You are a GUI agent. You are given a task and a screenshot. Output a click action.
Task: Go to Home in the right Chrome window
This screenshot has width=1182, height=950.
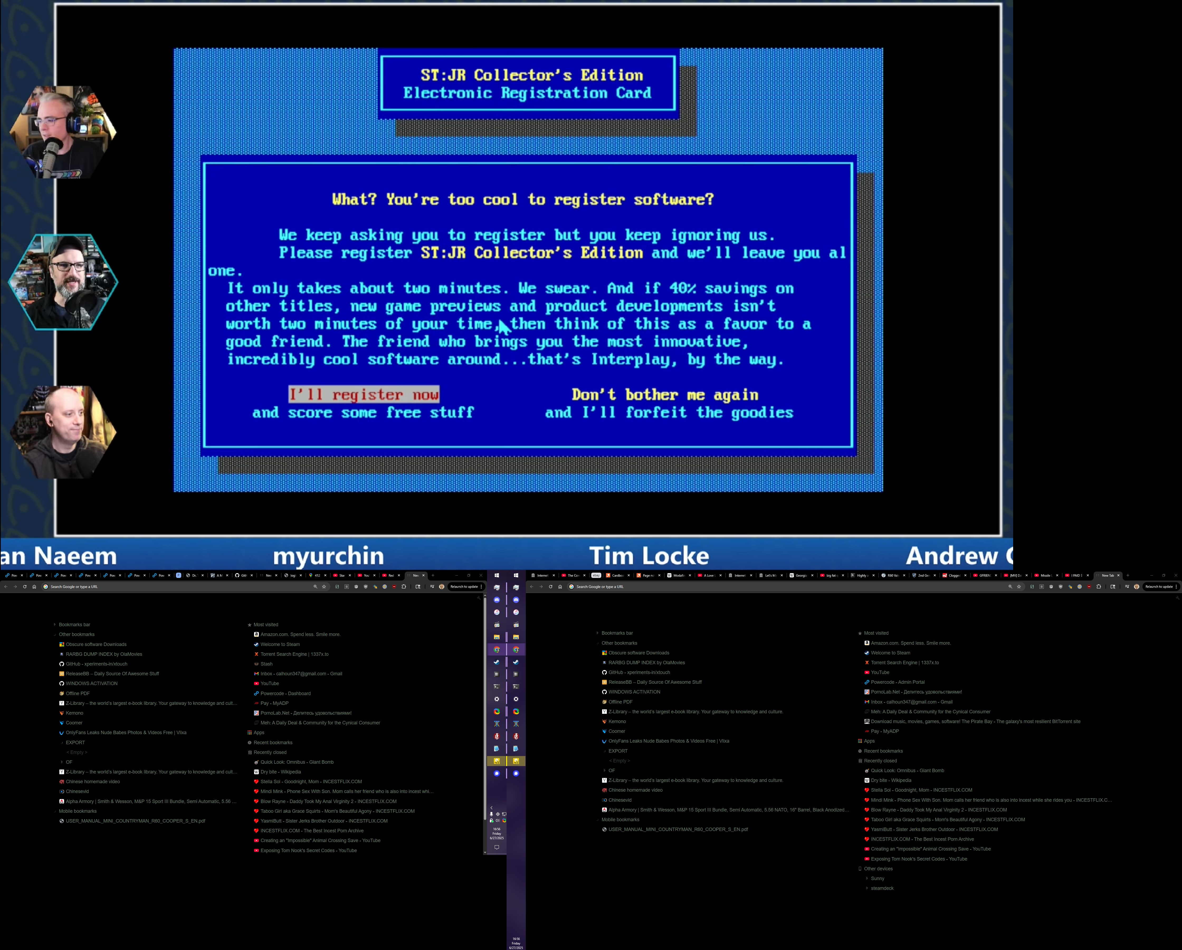[x=560, y=587]
